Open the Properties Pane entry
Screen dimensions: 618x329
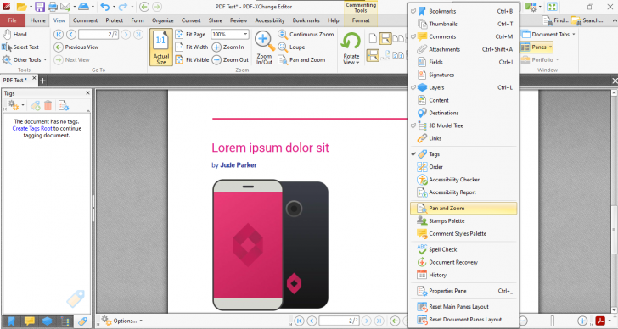coord(463,291)
